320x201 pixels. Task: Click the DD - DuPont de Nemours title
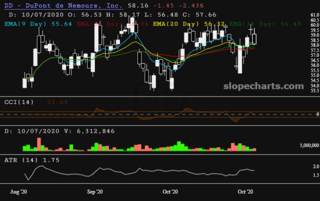click(62, 5)
